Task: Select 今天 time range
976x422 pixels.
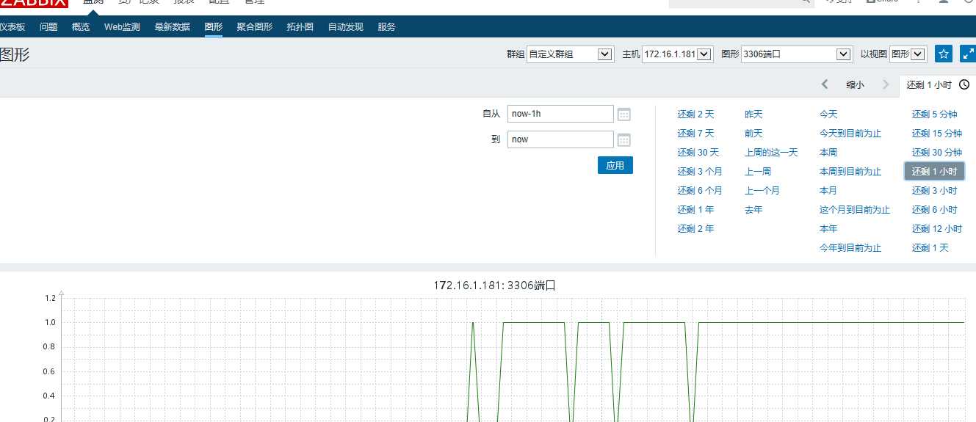Action: tap(828, 114)
